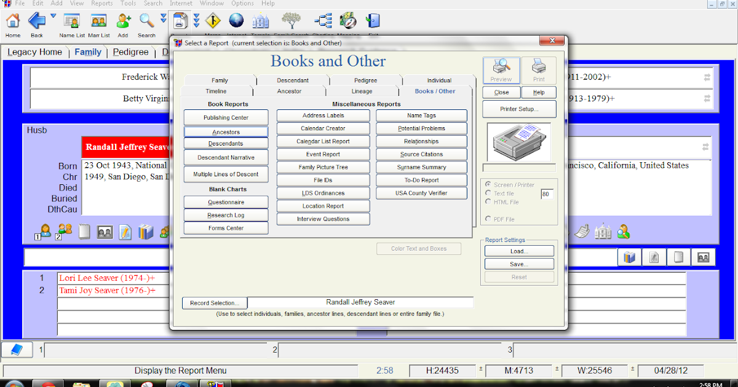This screenshot has height=387, width=738.
Task: Click the Charting toolbar icon
Action: click(x=323, y=20)
